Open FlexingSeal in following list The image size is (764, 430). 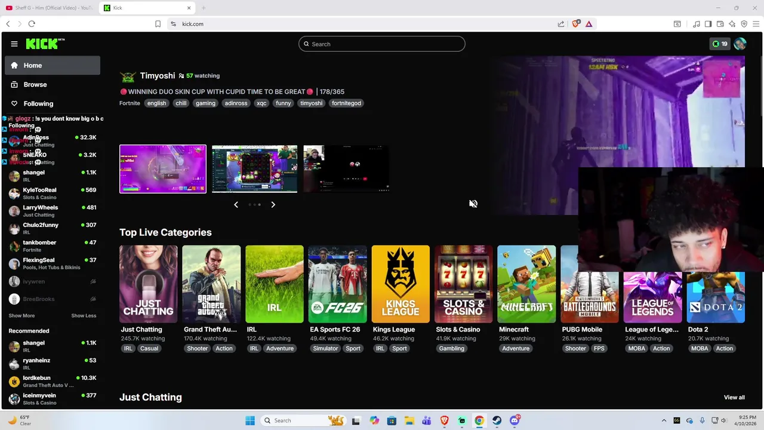click(53, 263)
